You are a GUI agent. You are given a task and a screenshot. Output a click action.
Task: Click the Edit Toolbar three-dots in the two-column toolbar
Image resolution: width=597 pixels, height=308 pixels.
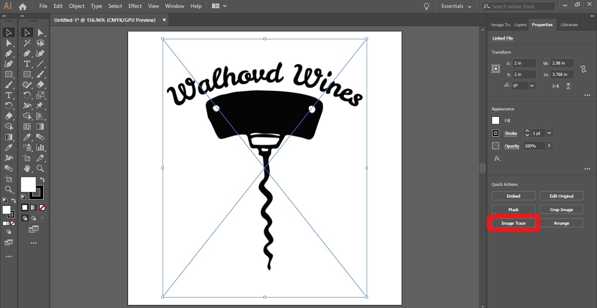[x=34, y=243]
